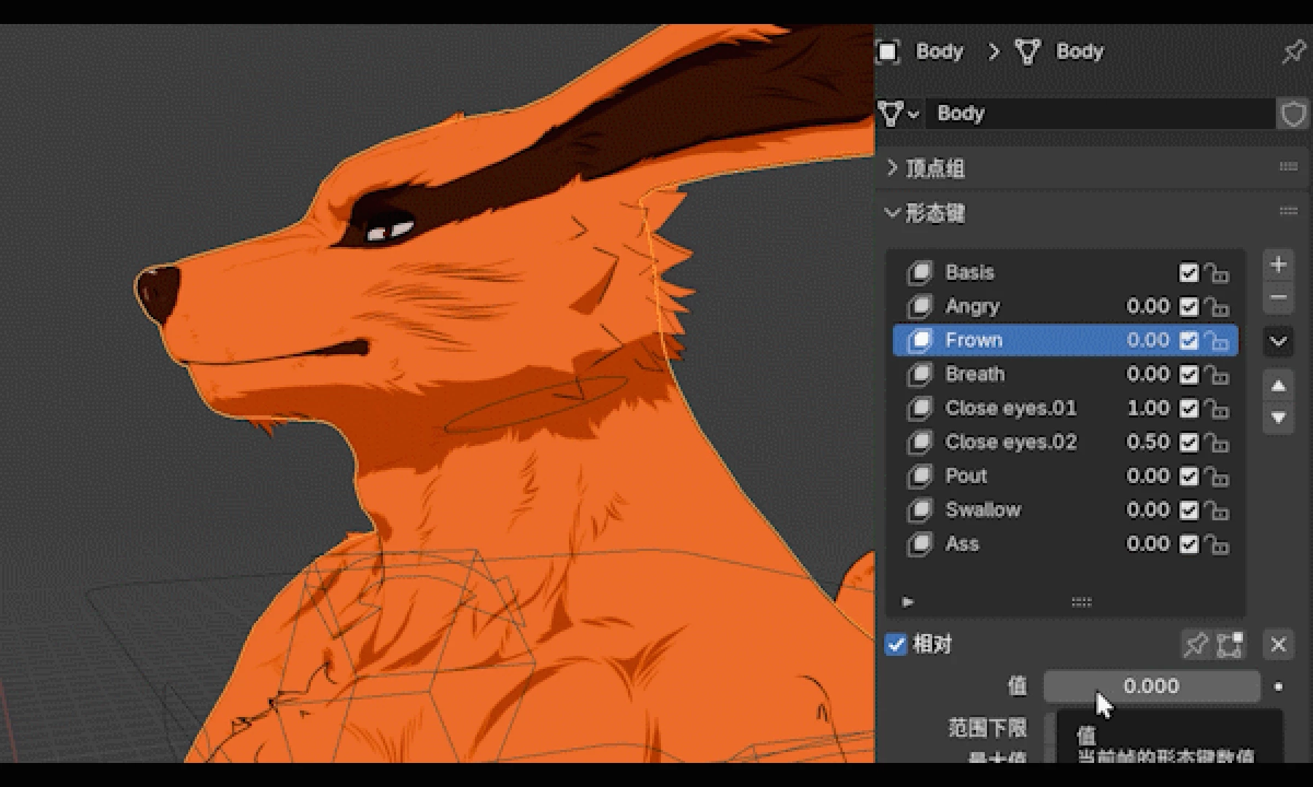
Task: Toggle lock icon on Angry row
Action: coord(1216,307)
